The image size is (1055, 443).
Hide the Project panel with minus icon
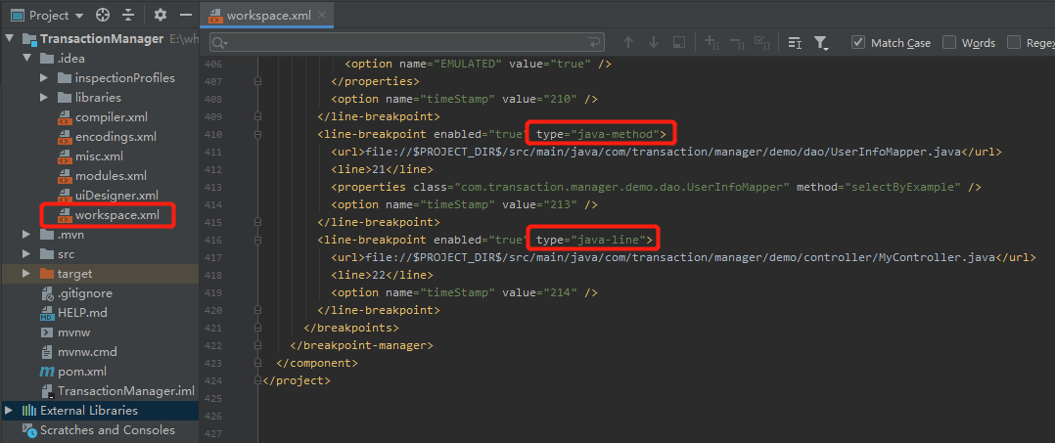click(x=186, y=15)
